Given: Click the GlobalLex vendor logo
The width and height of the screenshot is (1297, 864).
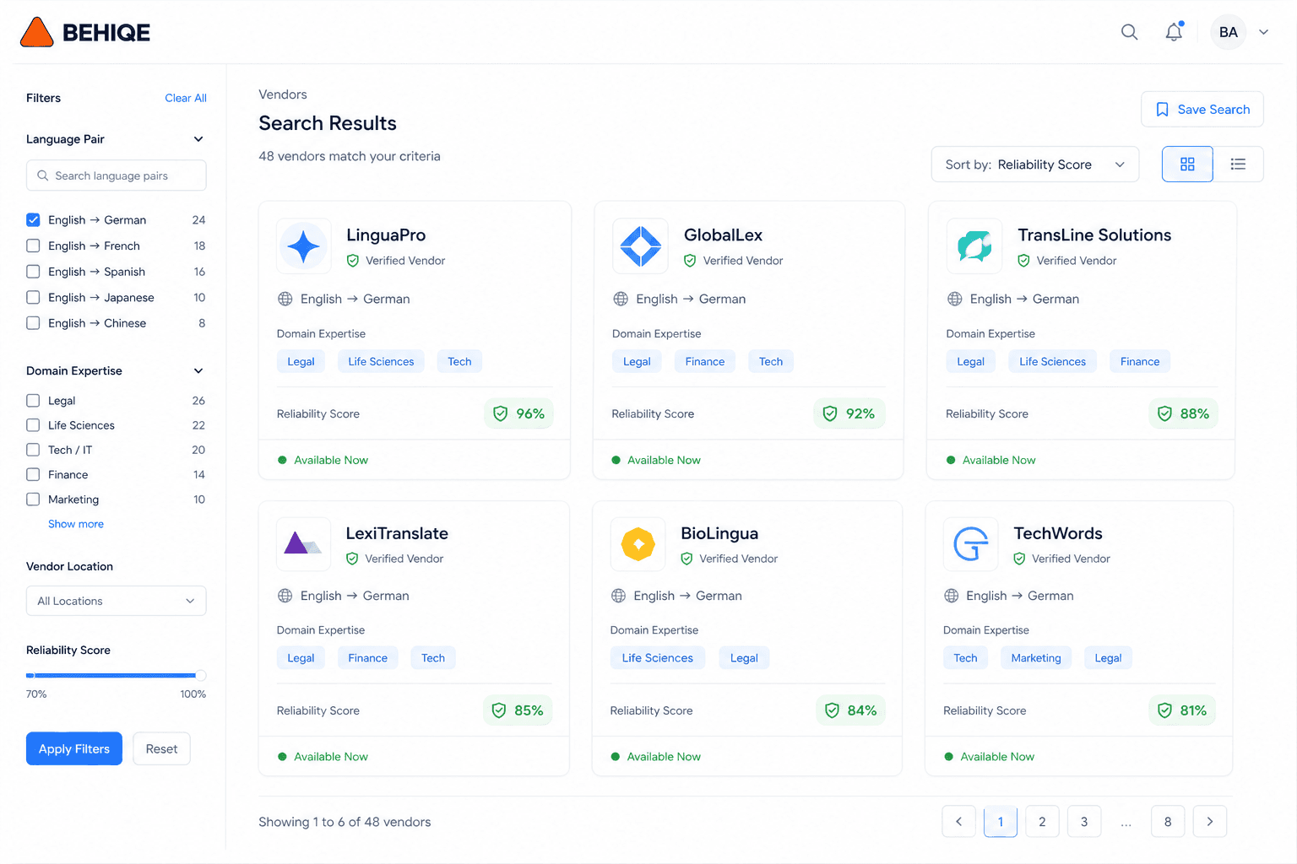Looking at the screenshot, I should click(x=640, y=246).
